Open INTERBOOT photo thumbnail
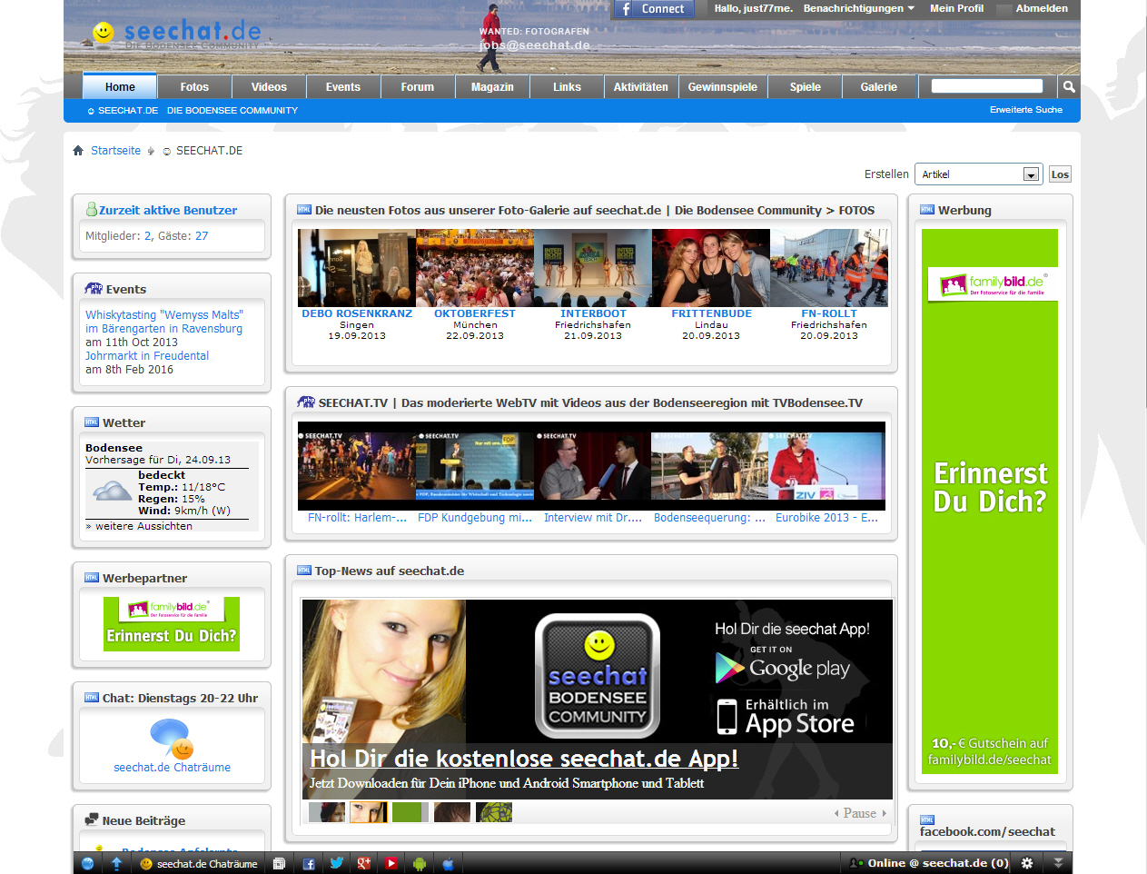Viewport: 1147px width, 874px height. [x=593, y=268]
